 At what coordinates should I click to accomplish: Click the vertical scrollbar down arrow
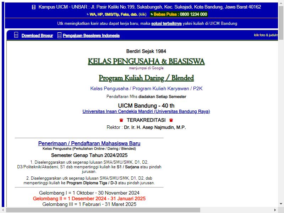click(281, 204)
